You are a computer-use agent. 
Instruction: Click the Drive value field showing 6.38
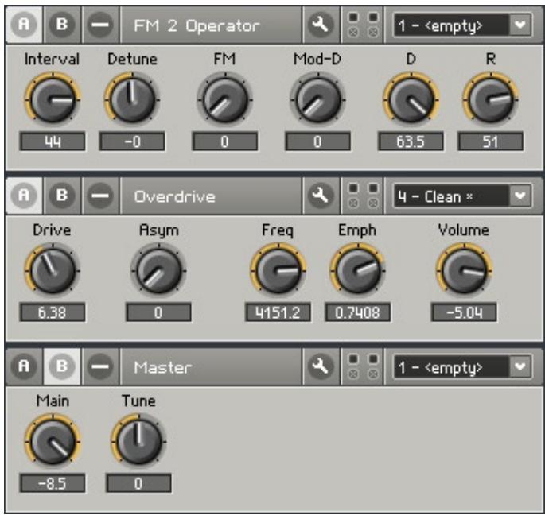pyautogui.click(x=53, y=312)
